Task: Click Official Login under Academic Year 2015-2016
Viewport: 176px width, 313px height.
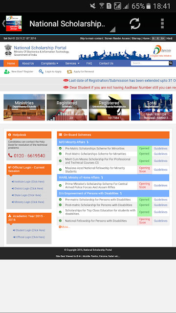Action: (x=29, y=237)
